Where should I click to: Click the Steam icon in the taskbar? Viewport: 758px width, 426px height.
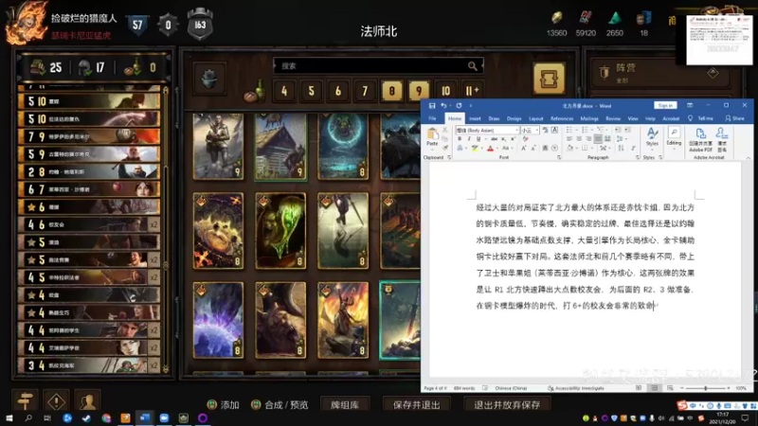click(x=86, y=418)
